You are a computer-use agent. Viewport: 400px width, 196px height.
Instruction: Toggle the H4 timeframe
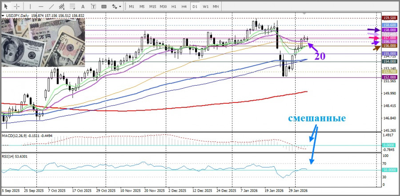pyautogui.click(x=184, y=6)
